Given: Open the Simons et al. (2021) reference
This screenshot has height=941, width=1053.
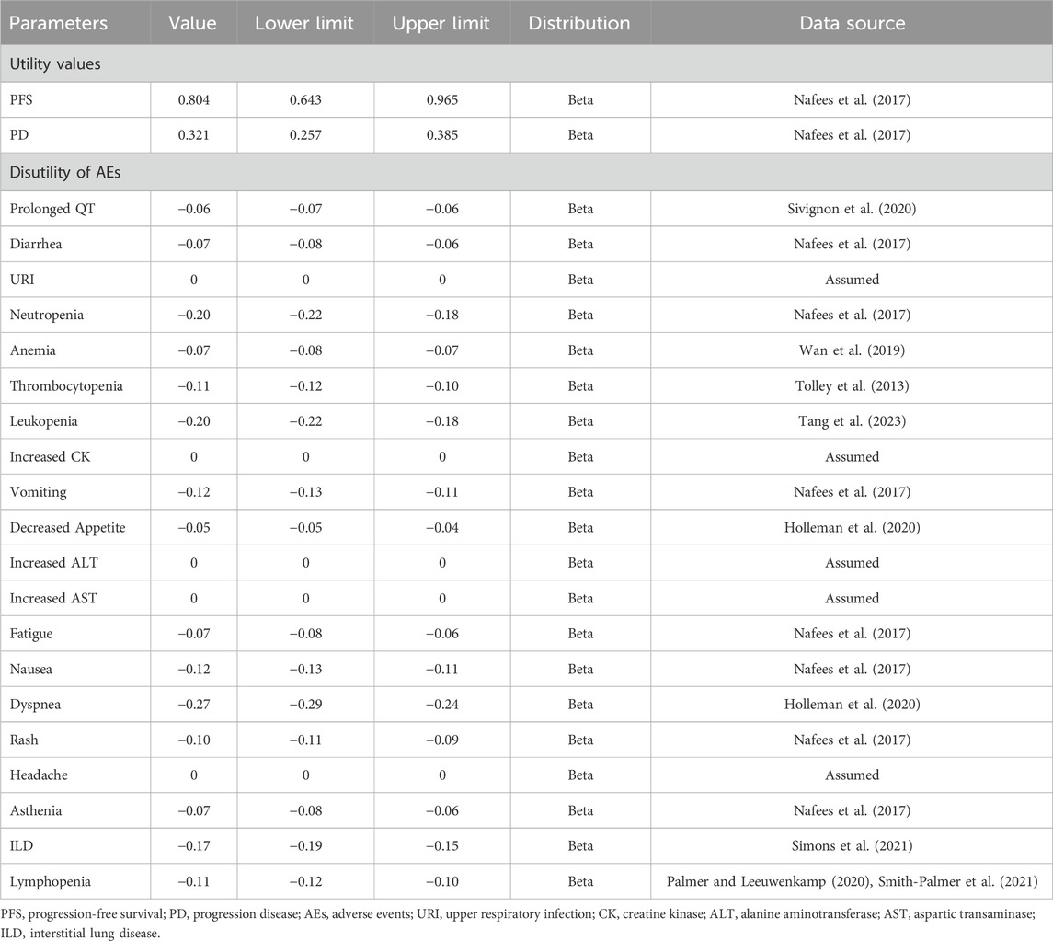Looking at the screenshot, I should [x=851, y=846].
